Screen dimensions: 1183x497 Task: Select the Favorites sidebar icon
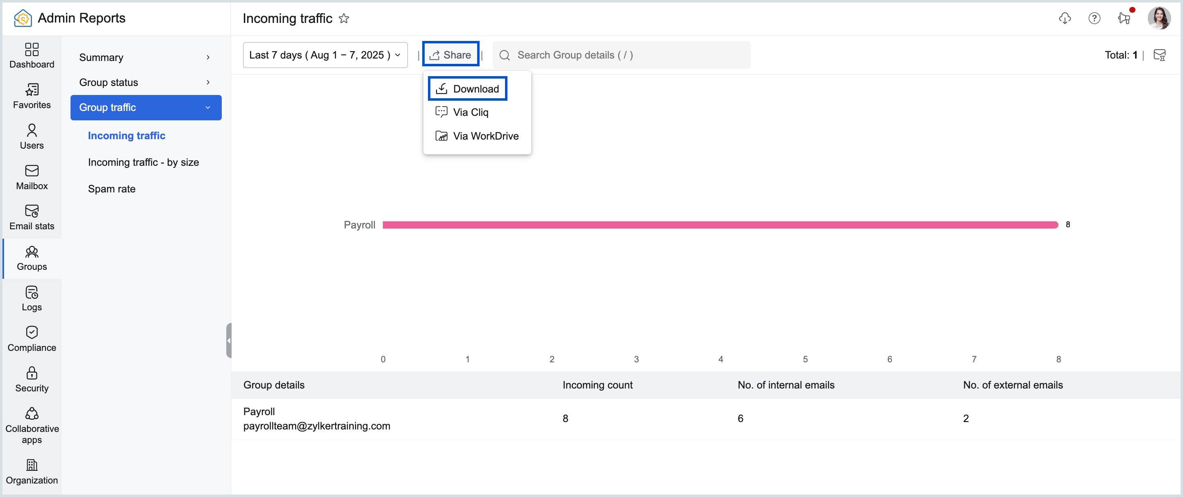pos(31,95)
